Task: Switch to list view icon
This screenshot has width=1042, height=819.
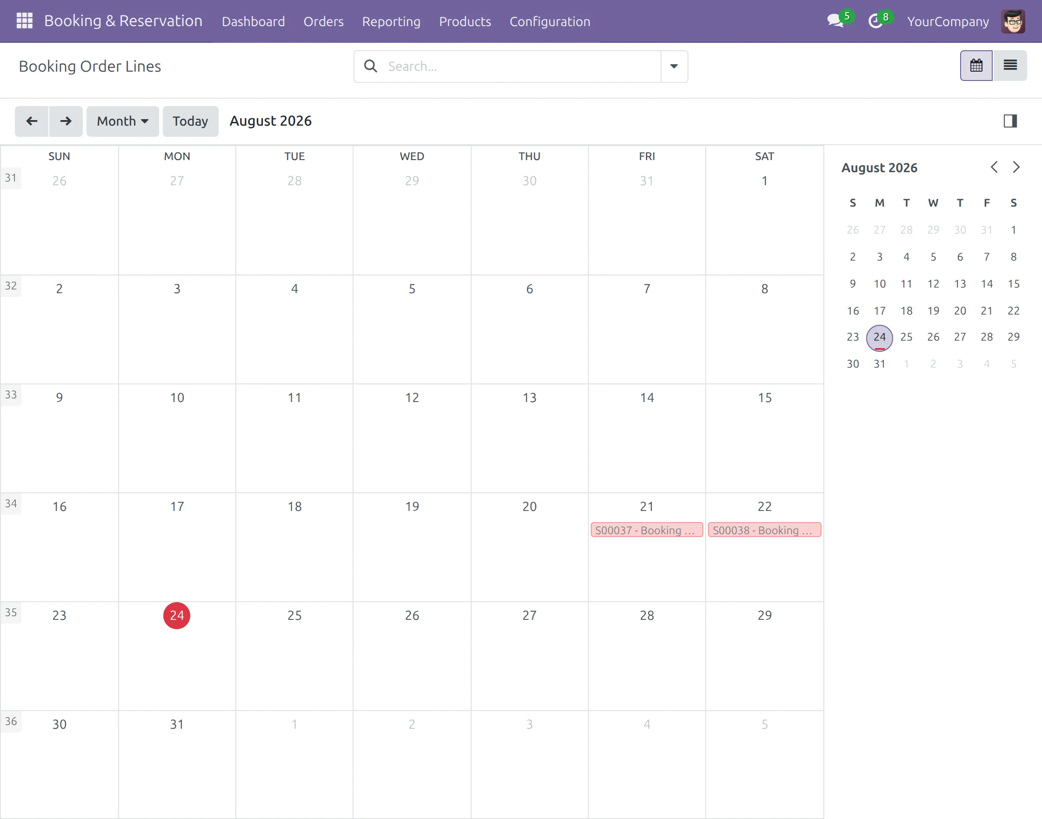Action: [x=1010, y=66]
